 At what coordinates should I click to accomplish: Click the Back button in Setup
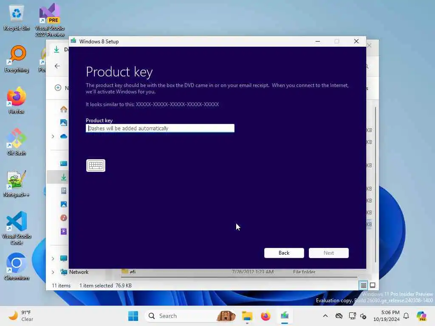pos(284,253)
